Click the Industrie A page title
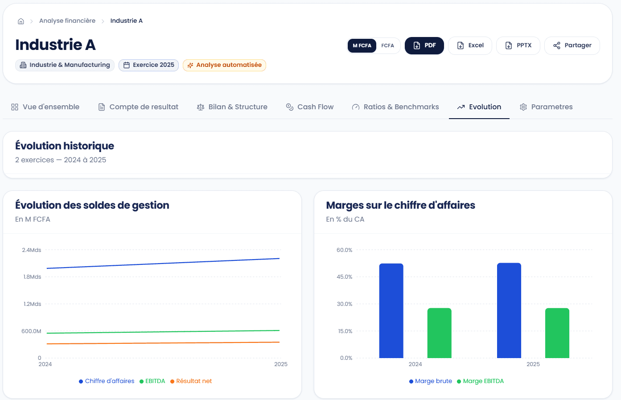Image resolution: width=621 pixels, height=400 pixels. (x=56, y=45)
